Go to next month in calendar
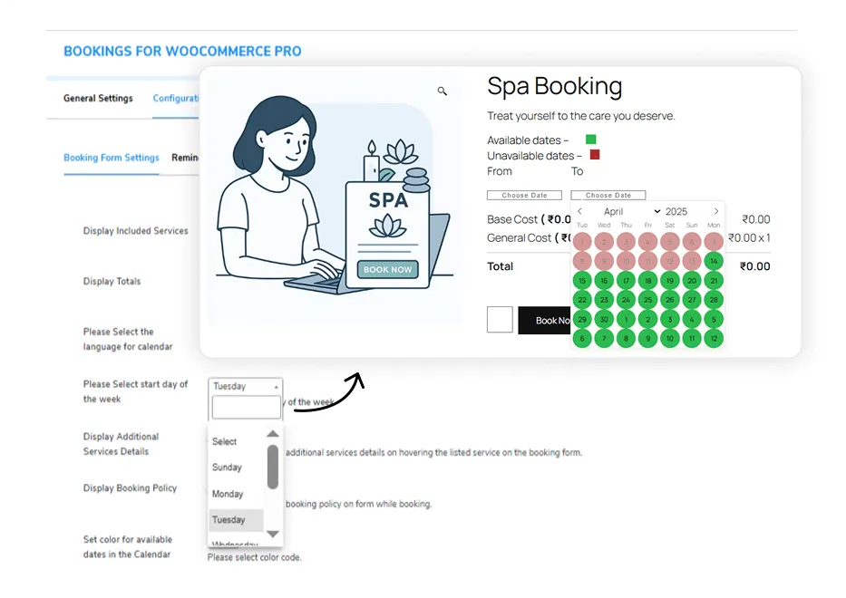 (716, 211)
